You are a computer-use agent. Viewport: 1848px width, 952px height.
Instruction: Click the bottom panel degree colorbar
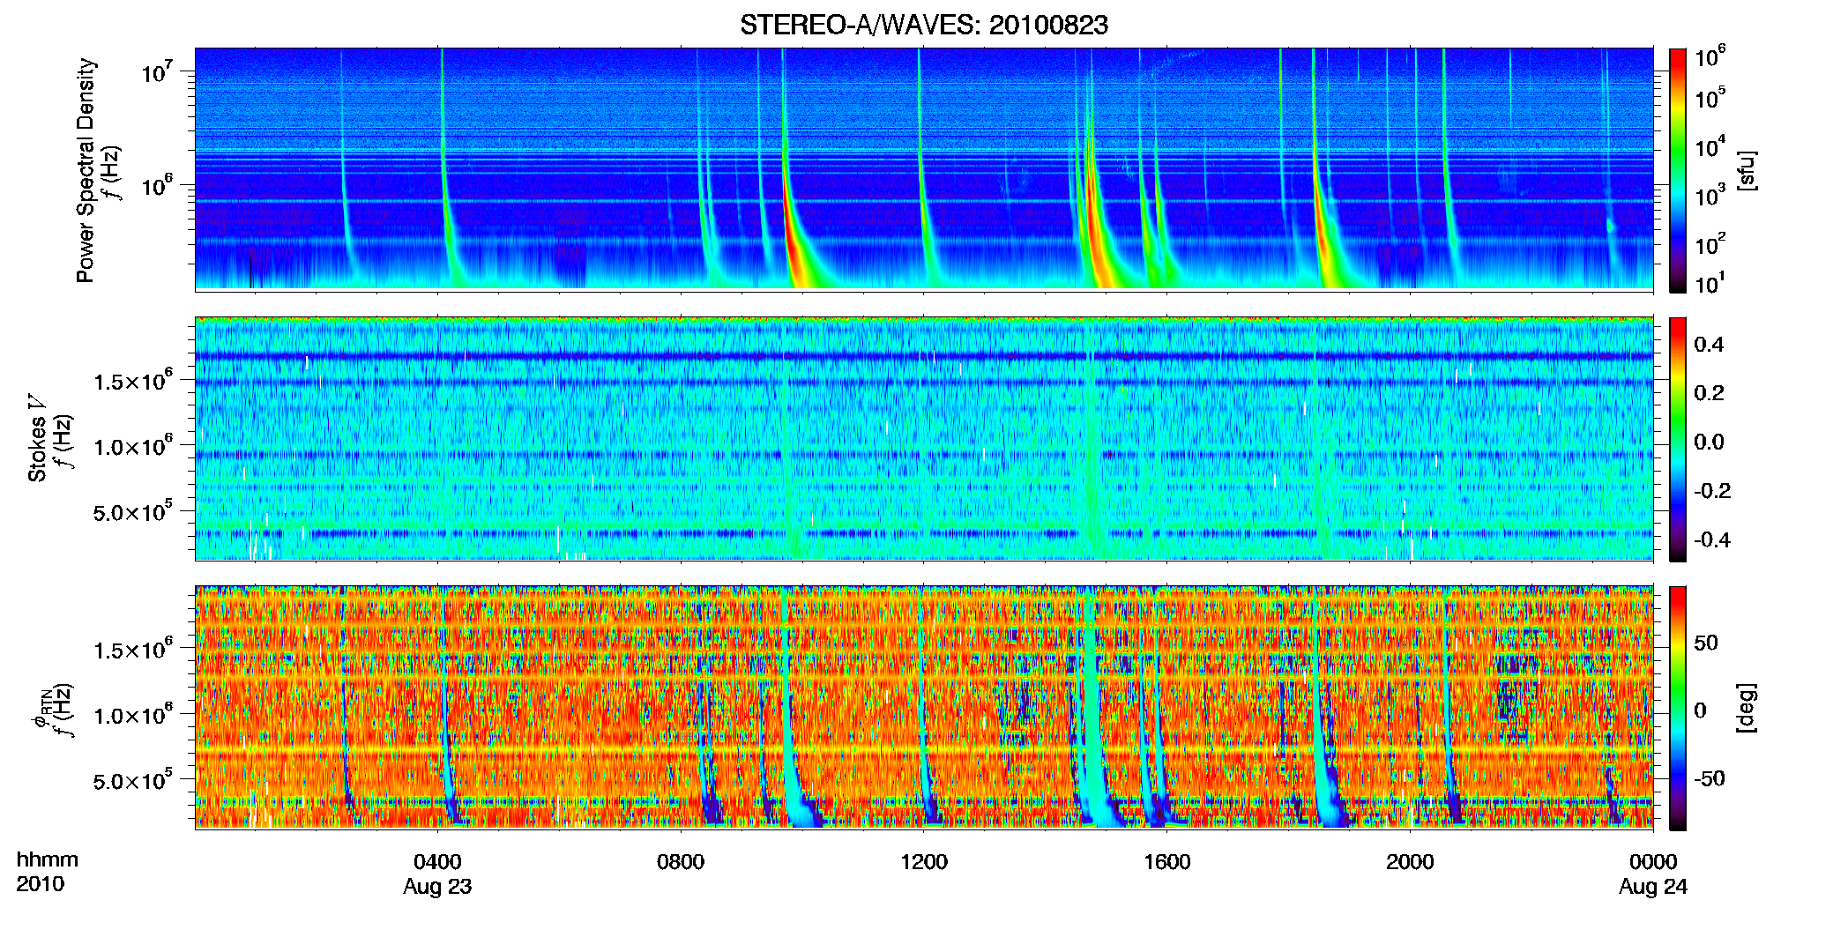click(x=1678, y=708)
